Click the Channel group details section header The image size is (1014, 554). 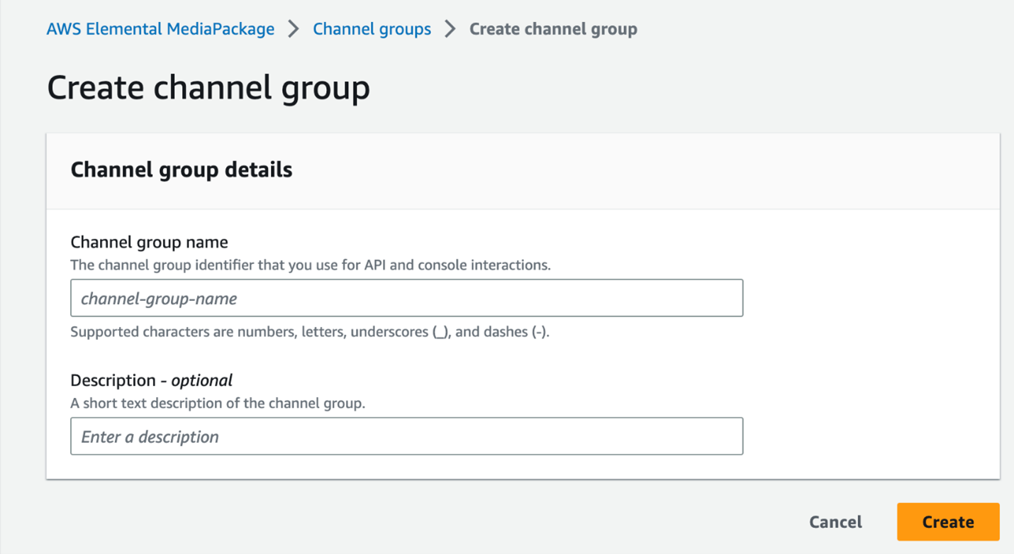[x=182, y=170]
